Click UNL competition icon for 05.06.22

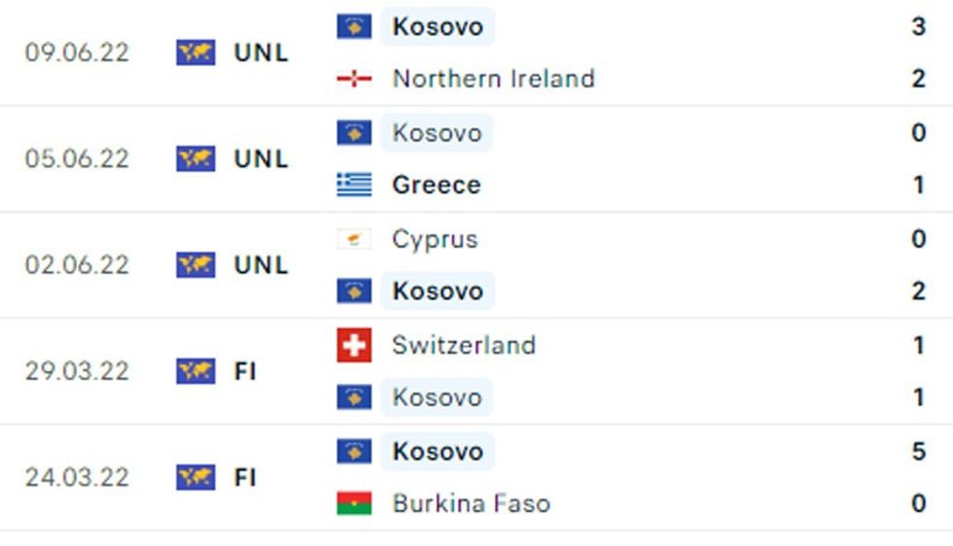(195, 158)
